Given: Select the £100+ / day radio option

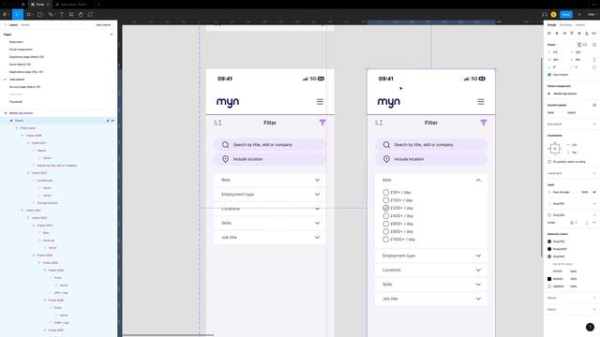Looking at the screenshot, I should point(385,200).
